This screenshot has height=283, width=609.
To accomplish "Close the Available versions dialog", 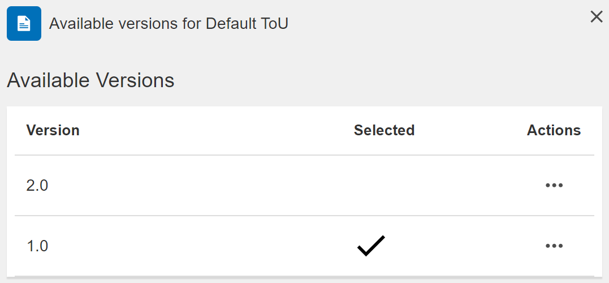I will [596, 17].
